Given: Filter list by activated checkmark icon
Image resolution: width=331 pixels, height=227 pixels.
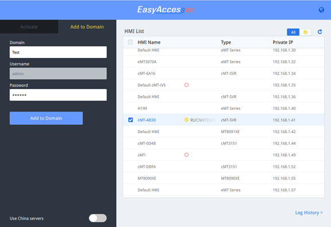Looking at the screenshot, I should click(x=305, y=32).
